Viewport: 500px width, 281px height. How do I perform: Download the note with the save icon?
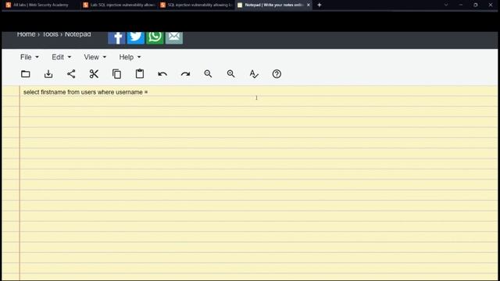48,74
